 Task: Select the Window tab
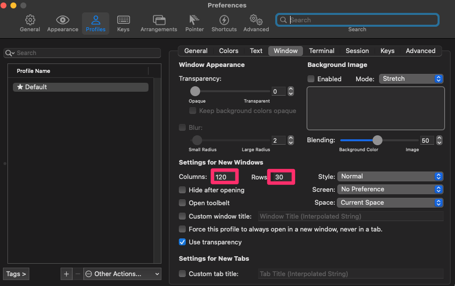pyautogui.click(x=286, y=51)
